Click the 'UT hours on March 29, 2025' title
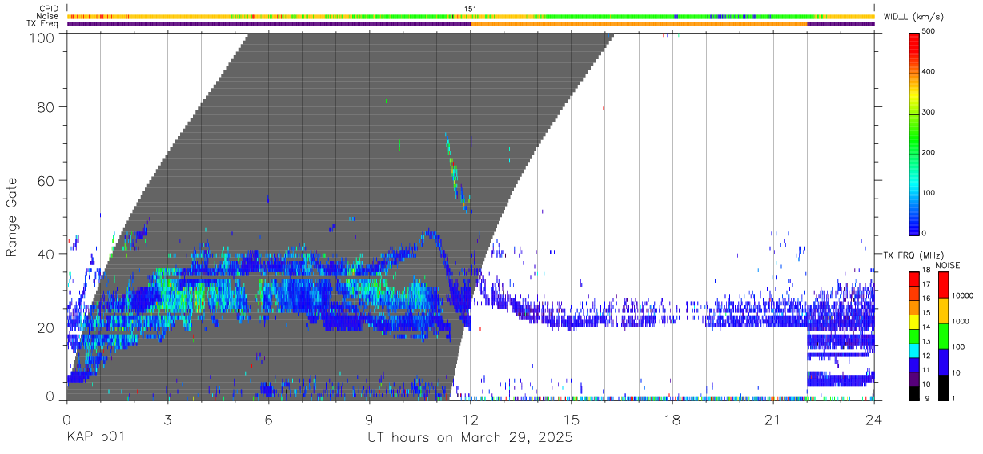The height and width of the screenshot is (454, 983). point(470,439)
